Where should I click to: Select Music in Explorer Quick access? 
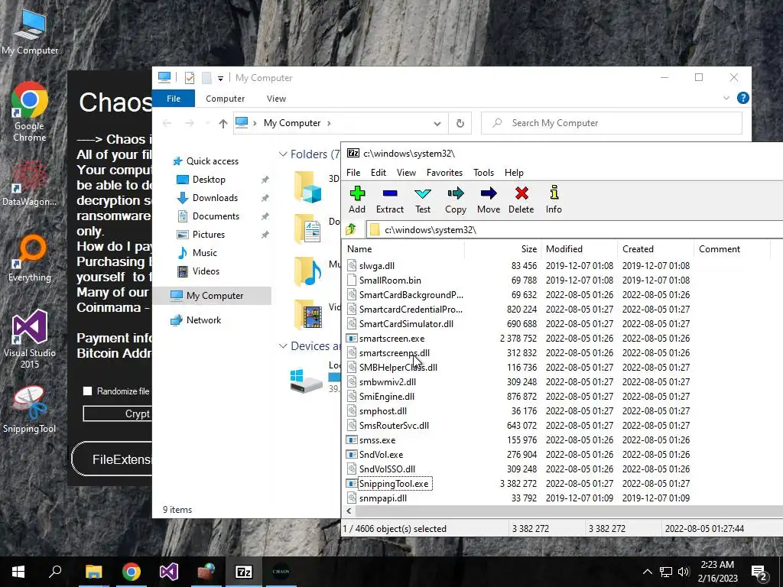(x=205, y=252)
